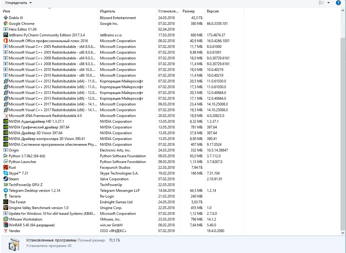Sort by the Размер column header

(193, 11)
